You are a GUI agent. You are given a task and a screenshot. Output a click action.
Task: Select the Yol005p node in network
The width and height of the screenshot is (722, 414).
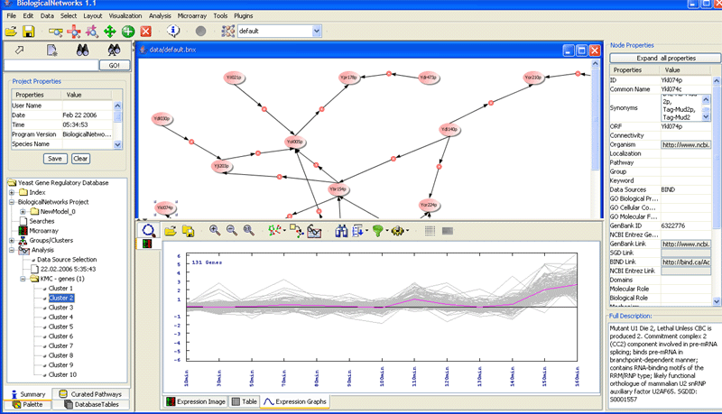tap(294, 142)
